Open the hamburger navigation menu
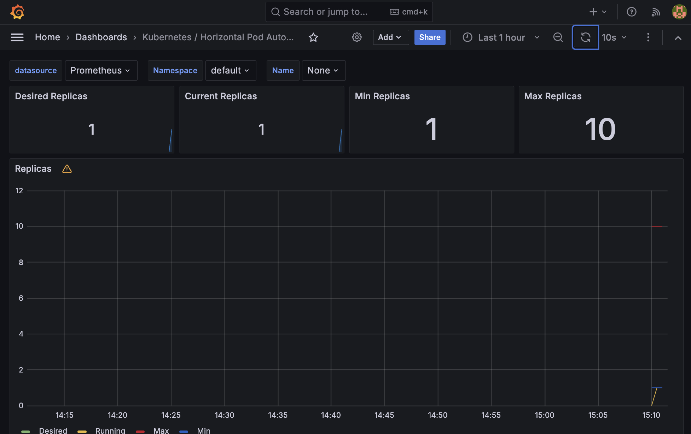This screenshot has width=691, height=434. (17, 37)
